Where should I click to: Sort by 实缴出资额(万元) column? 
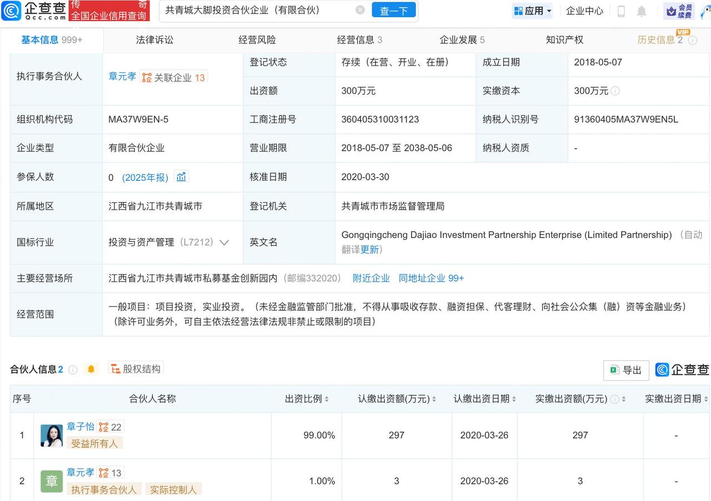pos(623,399)
